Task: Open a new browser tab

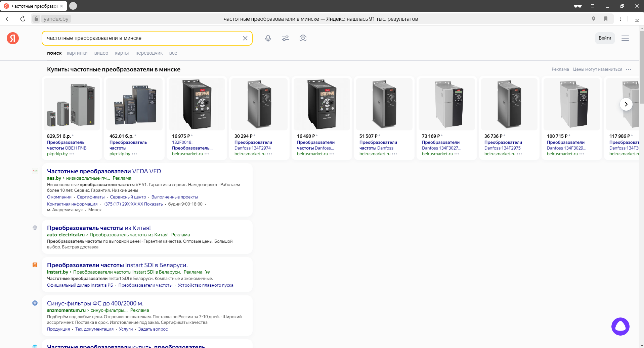Action: 73,6
